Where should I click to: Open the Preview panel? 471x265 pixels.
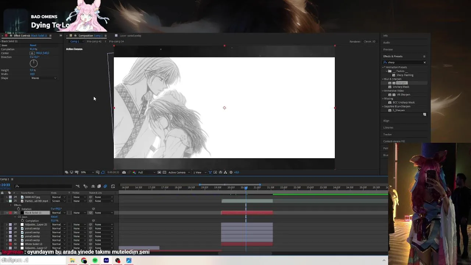click(388, 49)
